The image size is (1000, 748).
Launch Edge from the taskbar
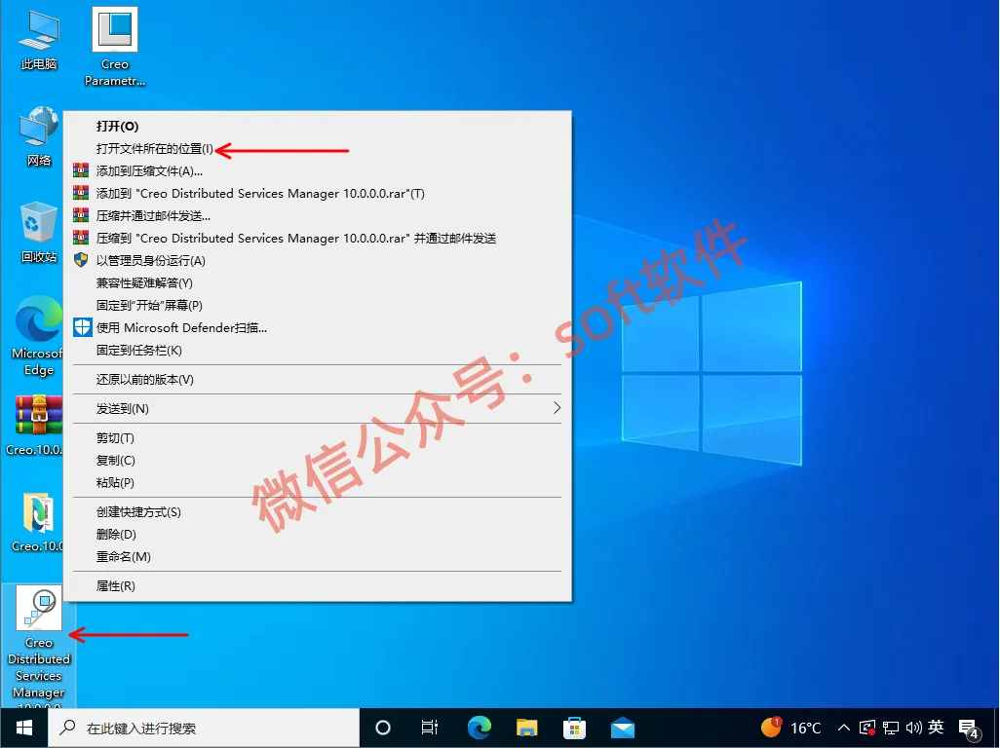coord(479,728)
